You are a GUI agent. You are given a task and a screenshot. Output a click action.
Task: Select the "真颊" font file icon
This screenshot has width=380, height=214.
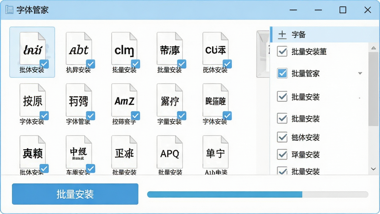pos(32,152)
